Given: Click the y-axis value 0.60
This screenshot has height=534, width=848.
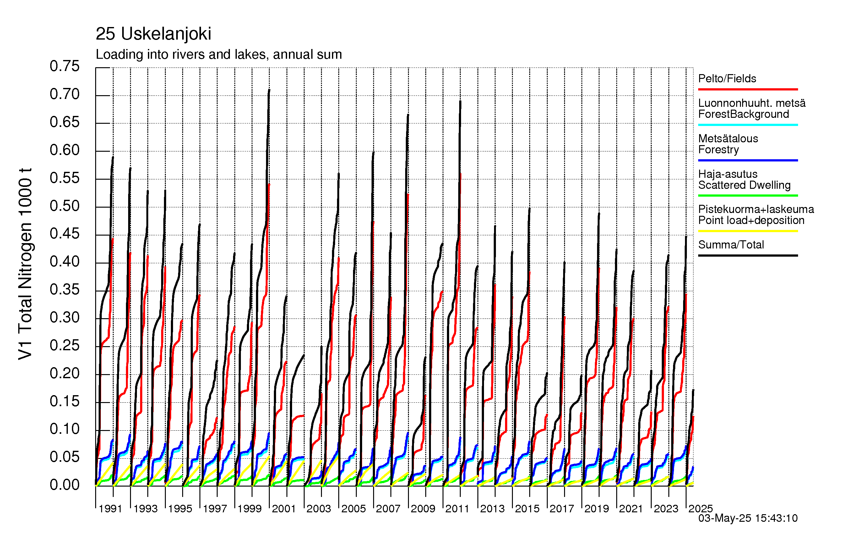Looking at the screenshot, I should click(x=64, y=150).
